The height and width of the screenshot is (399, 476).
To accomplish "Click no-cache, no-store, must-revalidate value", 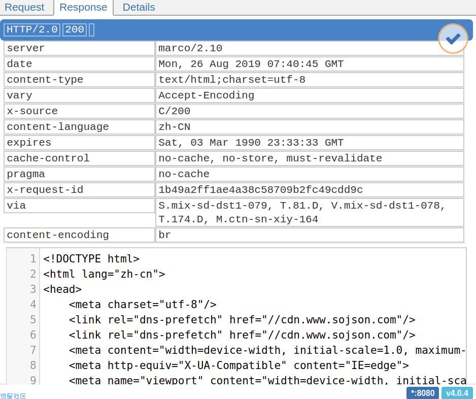I will (310, 158).
